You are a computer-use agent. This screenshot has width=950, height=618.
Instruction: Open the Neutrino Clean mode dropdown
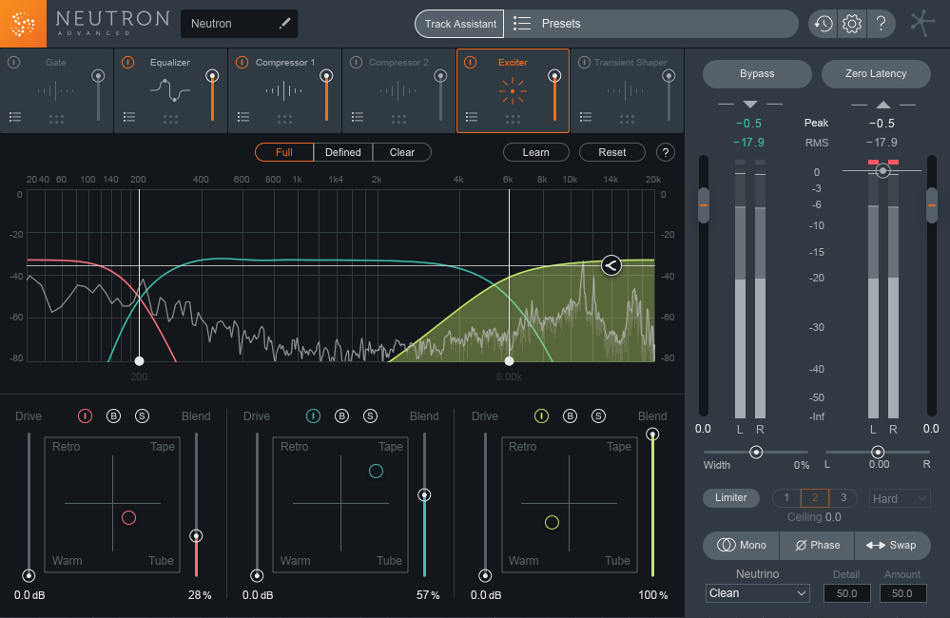(757, 593)
